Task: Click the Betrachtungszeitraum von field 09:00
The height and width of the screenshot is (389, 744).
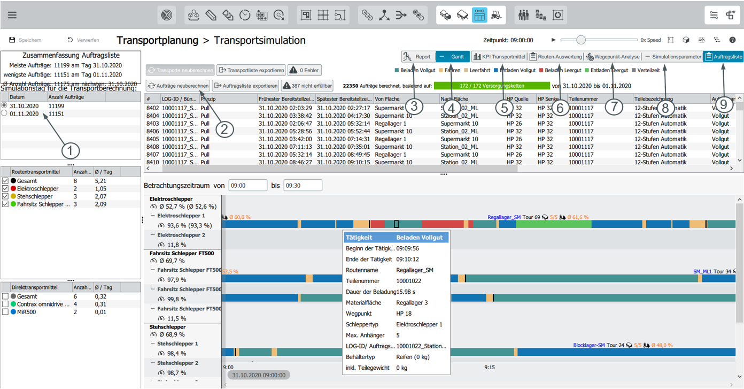Action: [x=247, y=185]
